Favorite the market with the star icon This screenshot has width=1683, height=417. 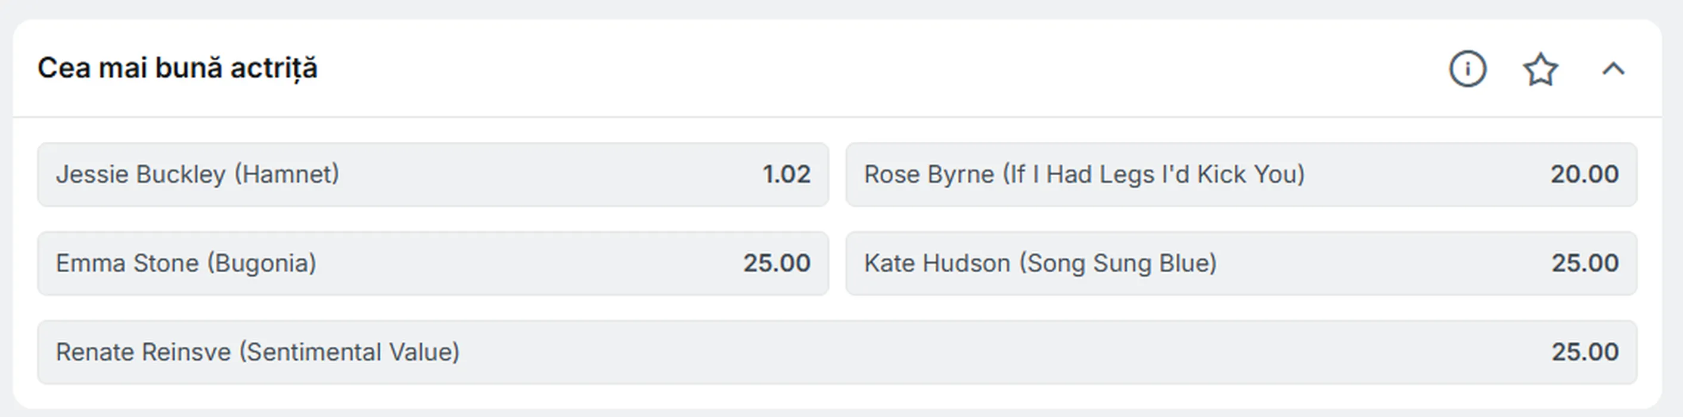coord(1541,69)
